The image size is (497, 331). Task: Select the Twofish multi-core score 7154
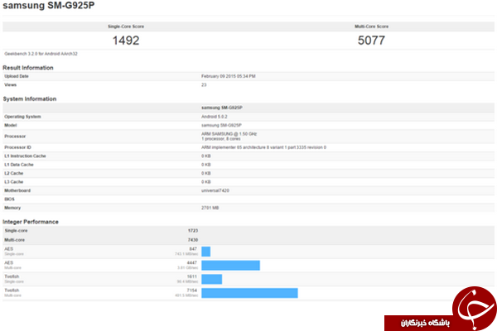point(192,290)
